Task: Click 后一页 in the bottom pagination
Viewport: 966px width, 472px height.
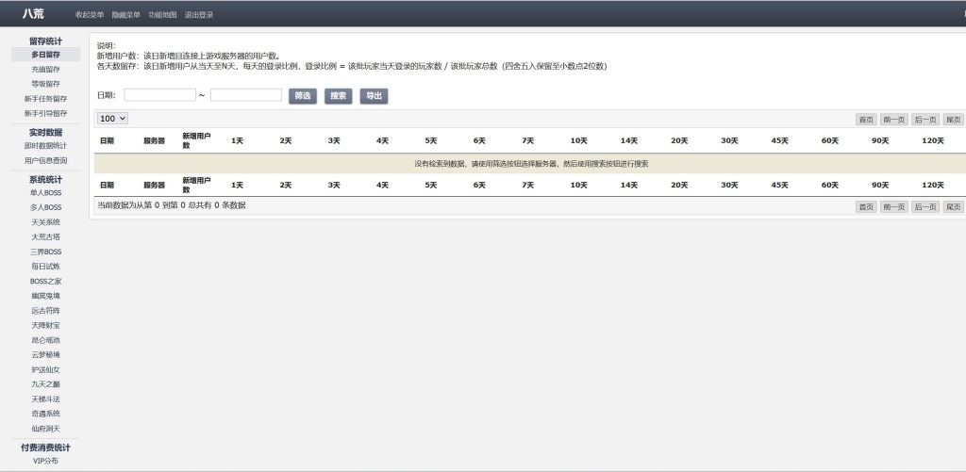Action: (924, 206)
